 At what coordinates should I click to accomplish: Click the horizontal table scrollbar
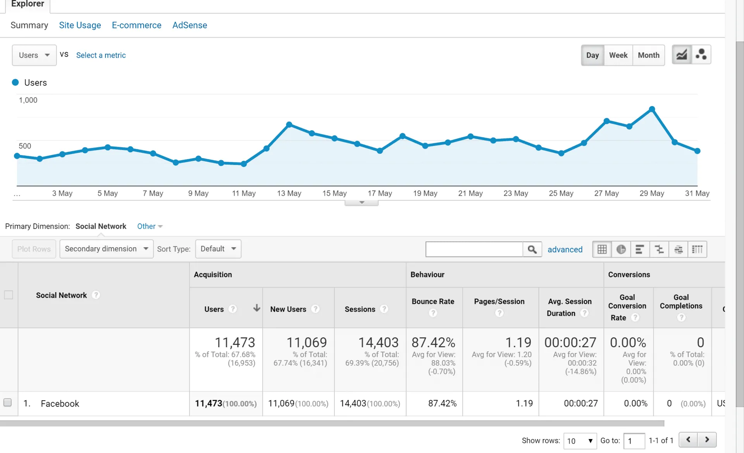click(332, 424)
